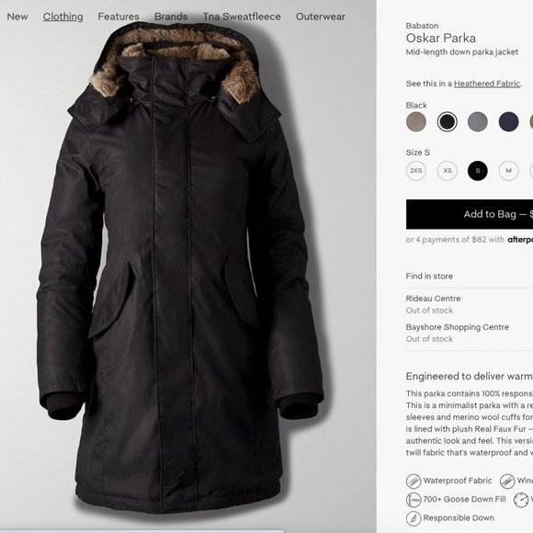Select size XS
Image resolution: width=533 pixels, height=533 pixels.
pos(447,171)
